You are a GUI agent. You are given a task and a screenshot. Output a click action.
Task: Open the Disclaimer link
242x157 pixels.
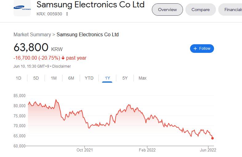(61, 66)
